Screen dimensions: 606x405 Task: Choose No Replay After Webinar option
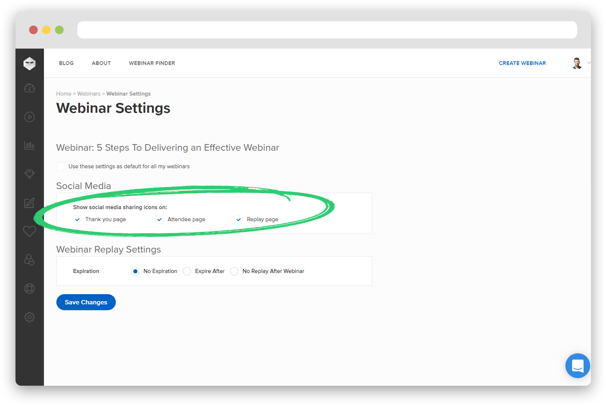point(234,271)
